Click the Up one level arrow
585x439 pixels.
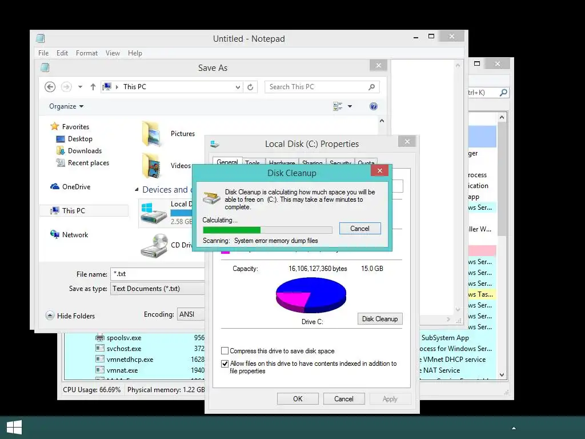click(x=93, y=87)
